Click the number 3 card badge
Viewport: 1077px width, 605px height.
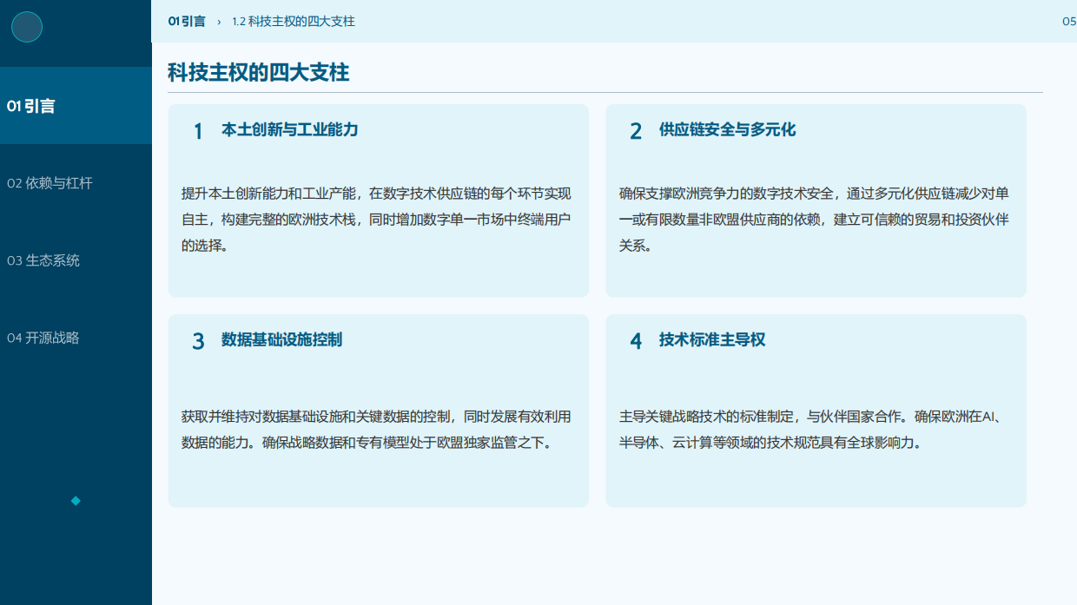[x=198, y=341]
